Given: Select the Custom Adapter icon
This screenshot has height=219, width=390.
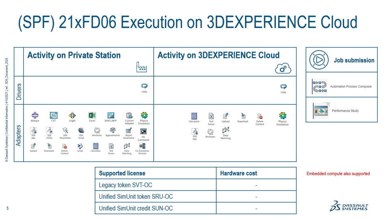Looking at the screenshot, I should tap(129, 115).
